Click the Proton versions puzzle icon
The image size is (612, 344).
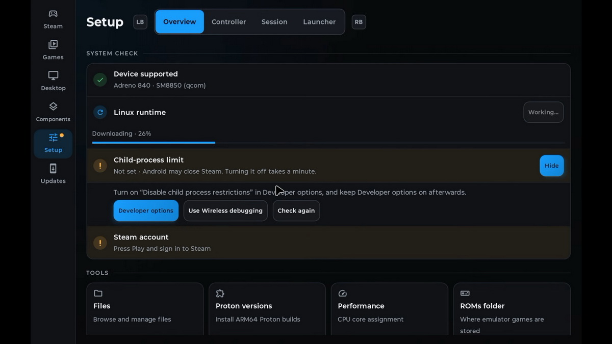(220, 293)
